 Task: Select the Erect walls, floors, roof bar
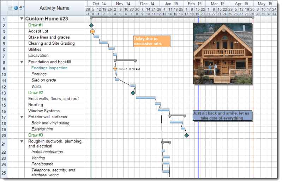coord(146,98)
